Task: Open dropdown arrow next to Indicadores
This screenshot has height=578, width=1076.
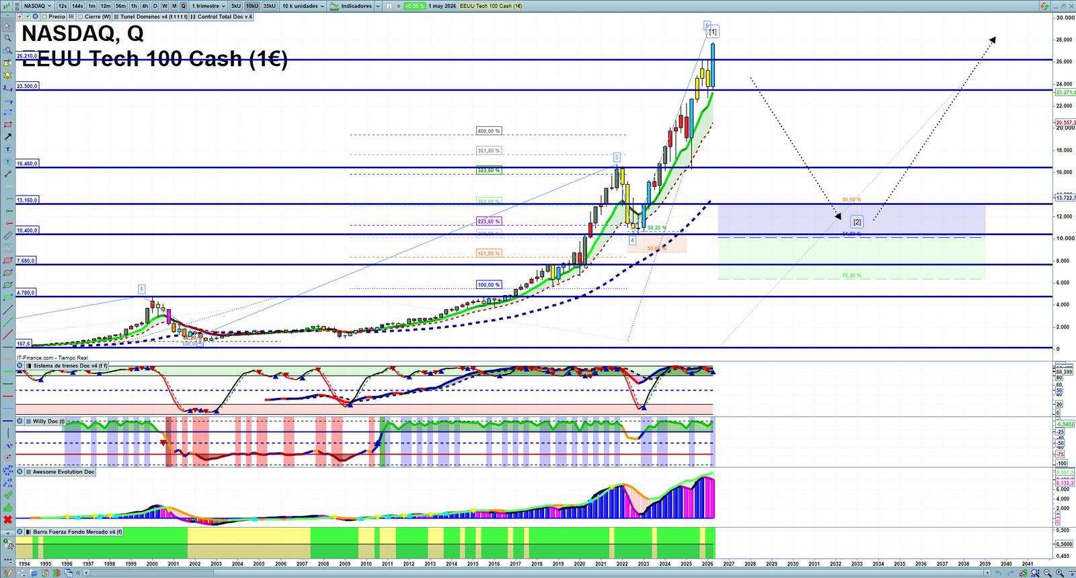Action: (x=378, y=6)
